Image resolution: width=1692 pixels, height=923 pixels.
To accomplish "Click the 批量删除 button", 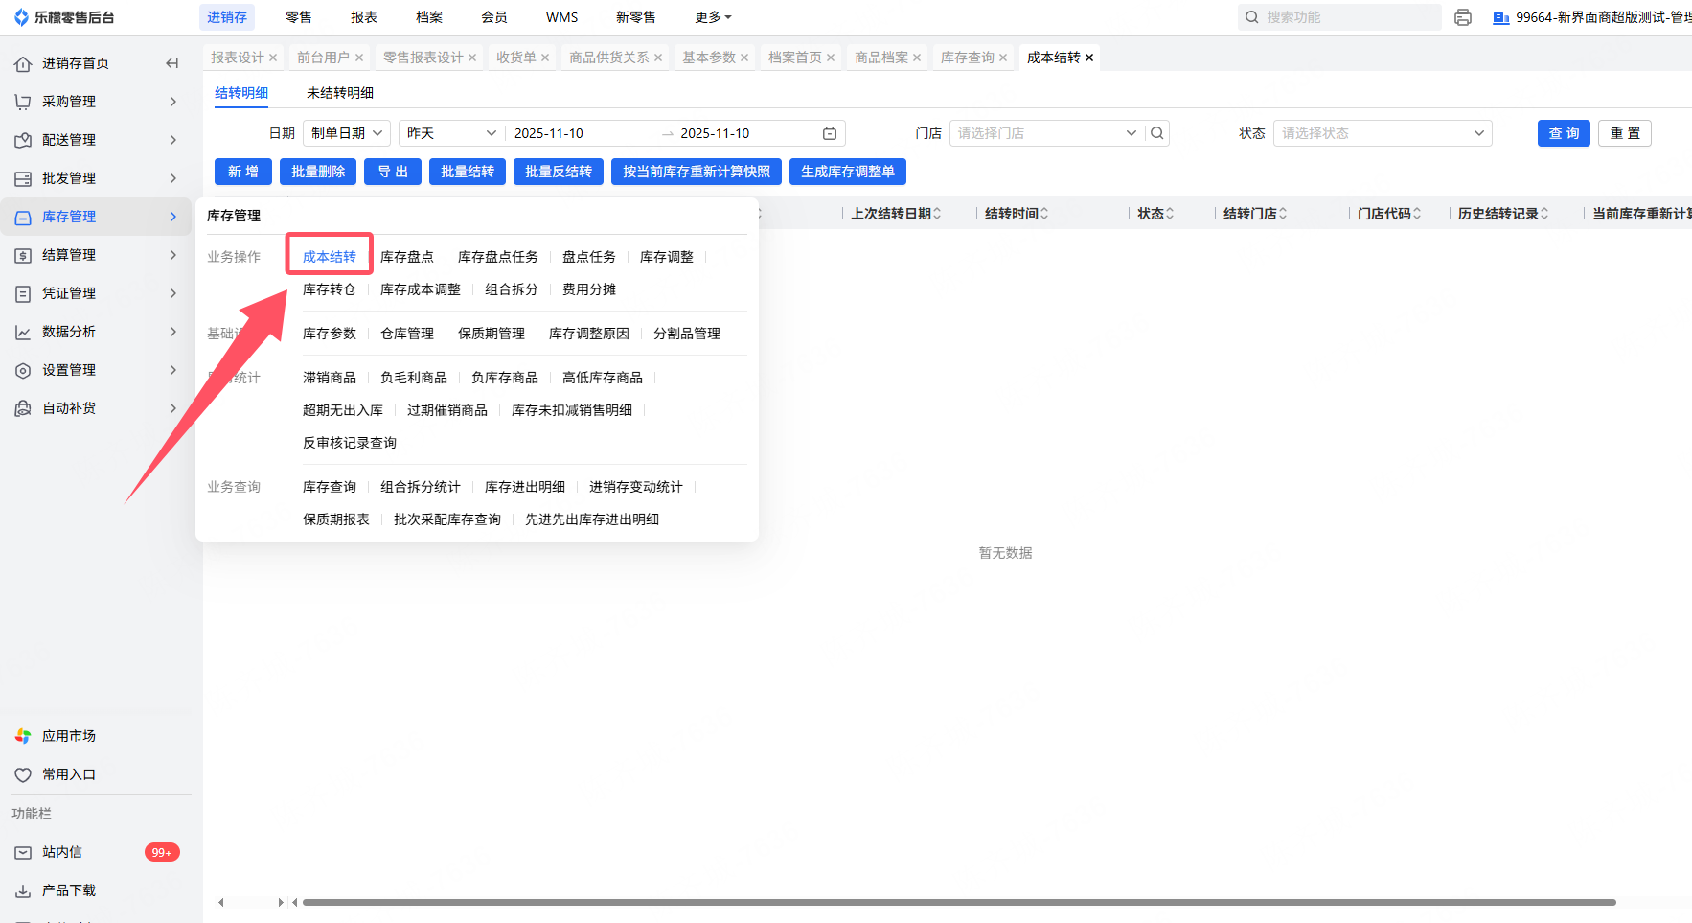I will pos(318,172).
